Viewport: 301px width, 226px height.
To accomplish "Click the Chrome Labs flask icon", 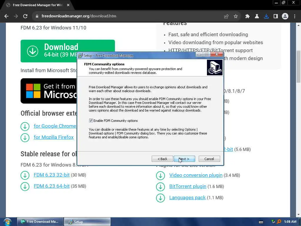I will [257, 16].
